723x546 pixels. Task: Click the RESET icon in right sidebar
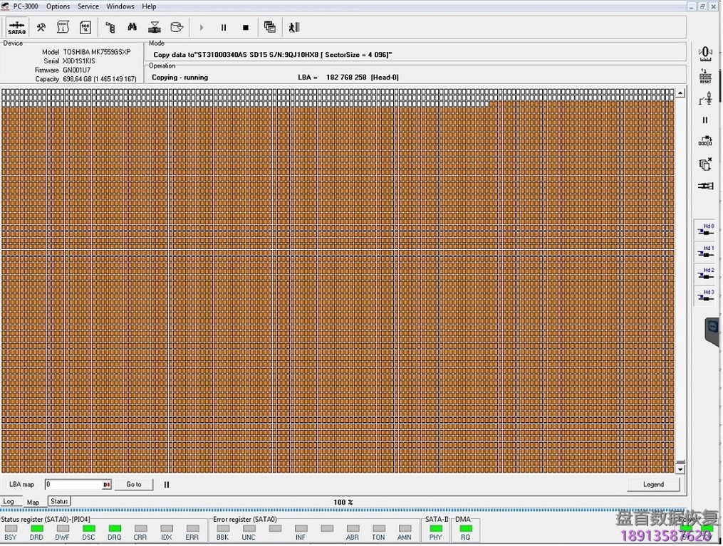coord(705,77)
